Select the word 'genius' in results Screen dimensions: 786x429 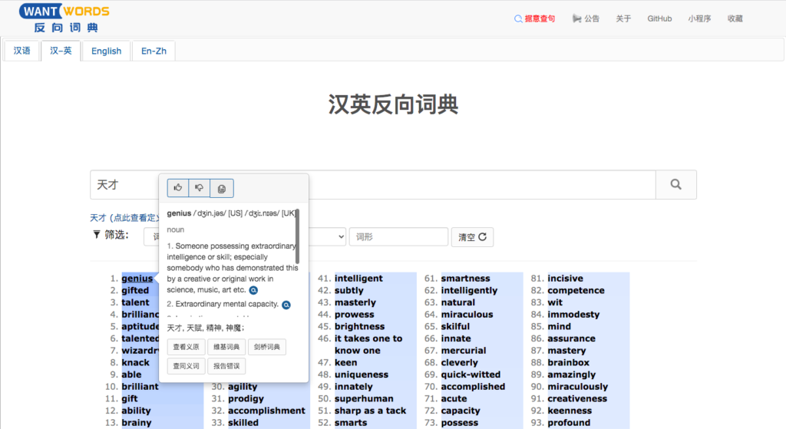point(137,278)
